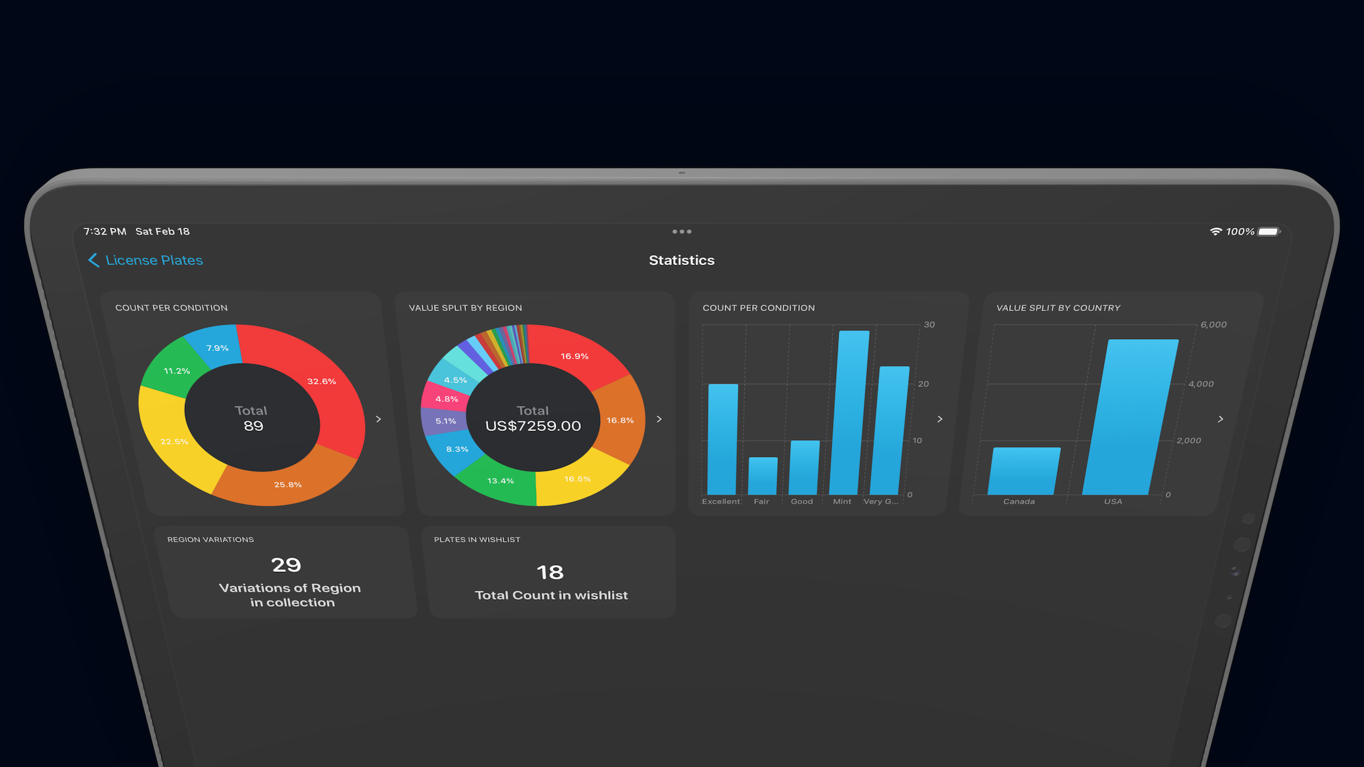Tap the Wi-Fi status icon

(1215, 232)
